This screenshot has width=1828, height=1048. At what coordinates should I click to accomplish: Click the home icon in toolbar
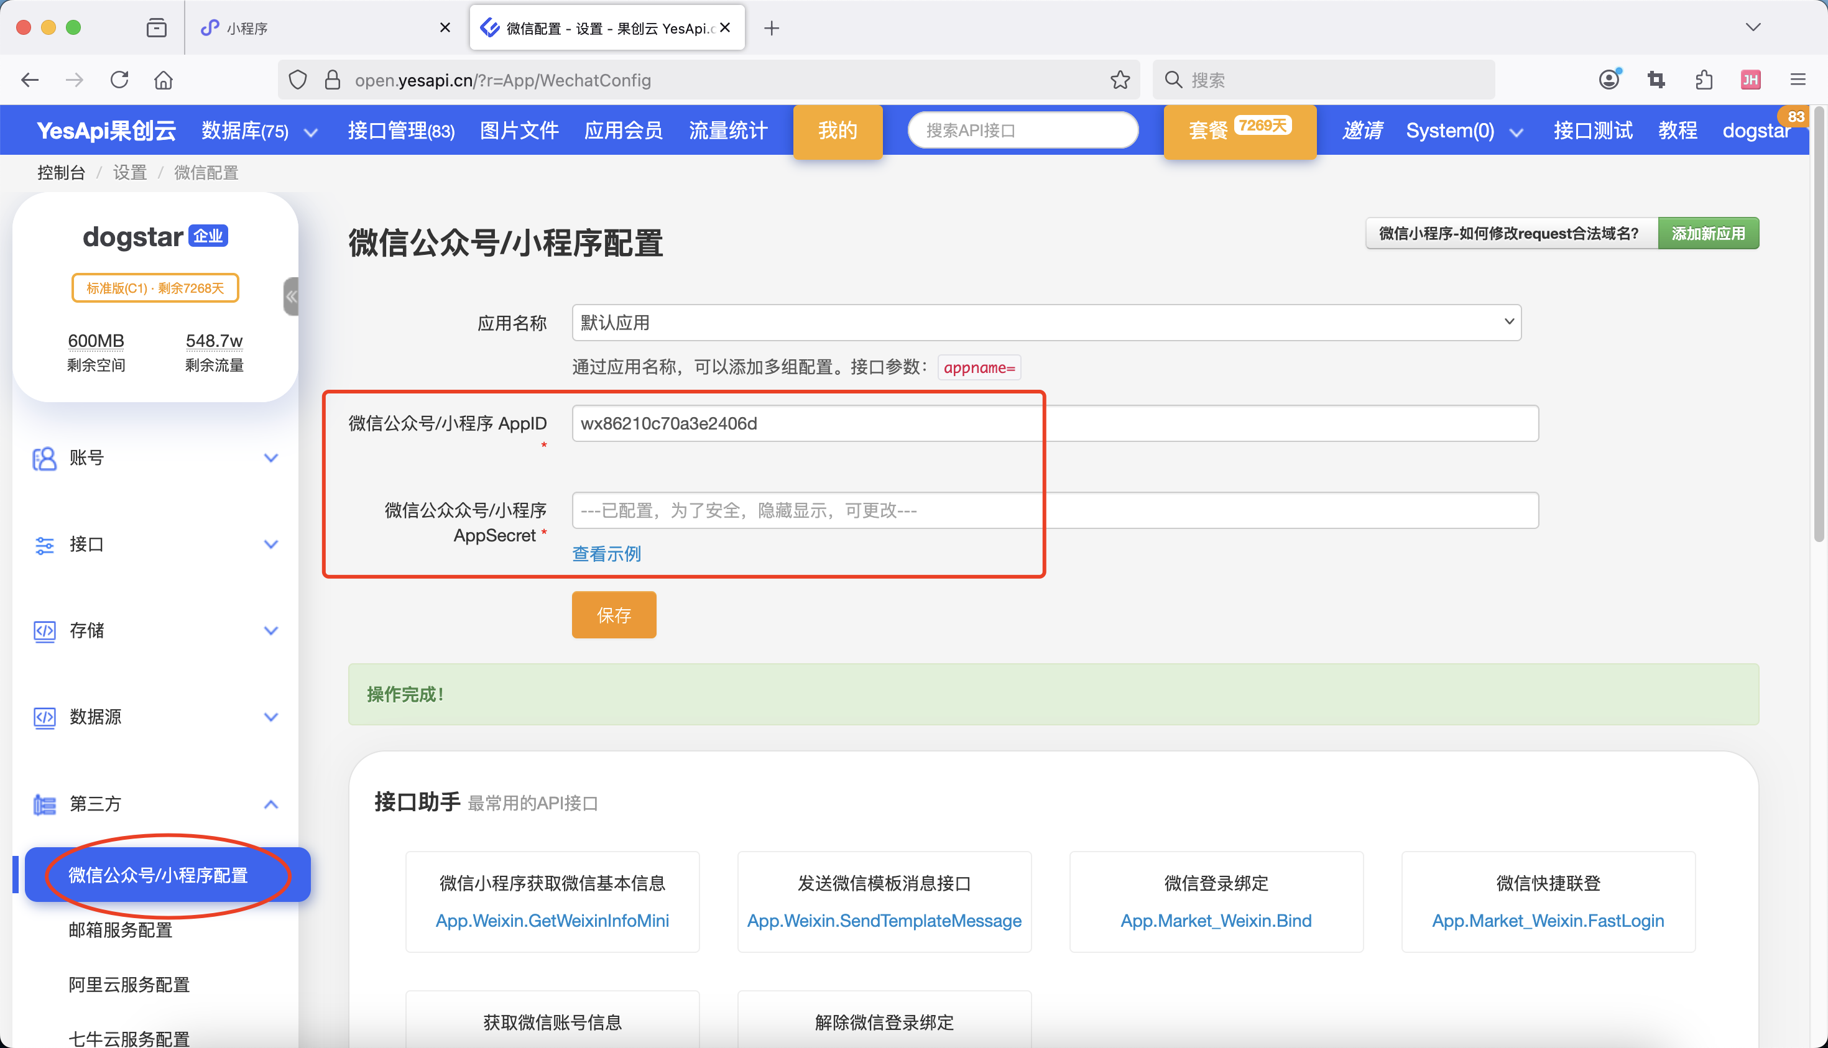164,80
